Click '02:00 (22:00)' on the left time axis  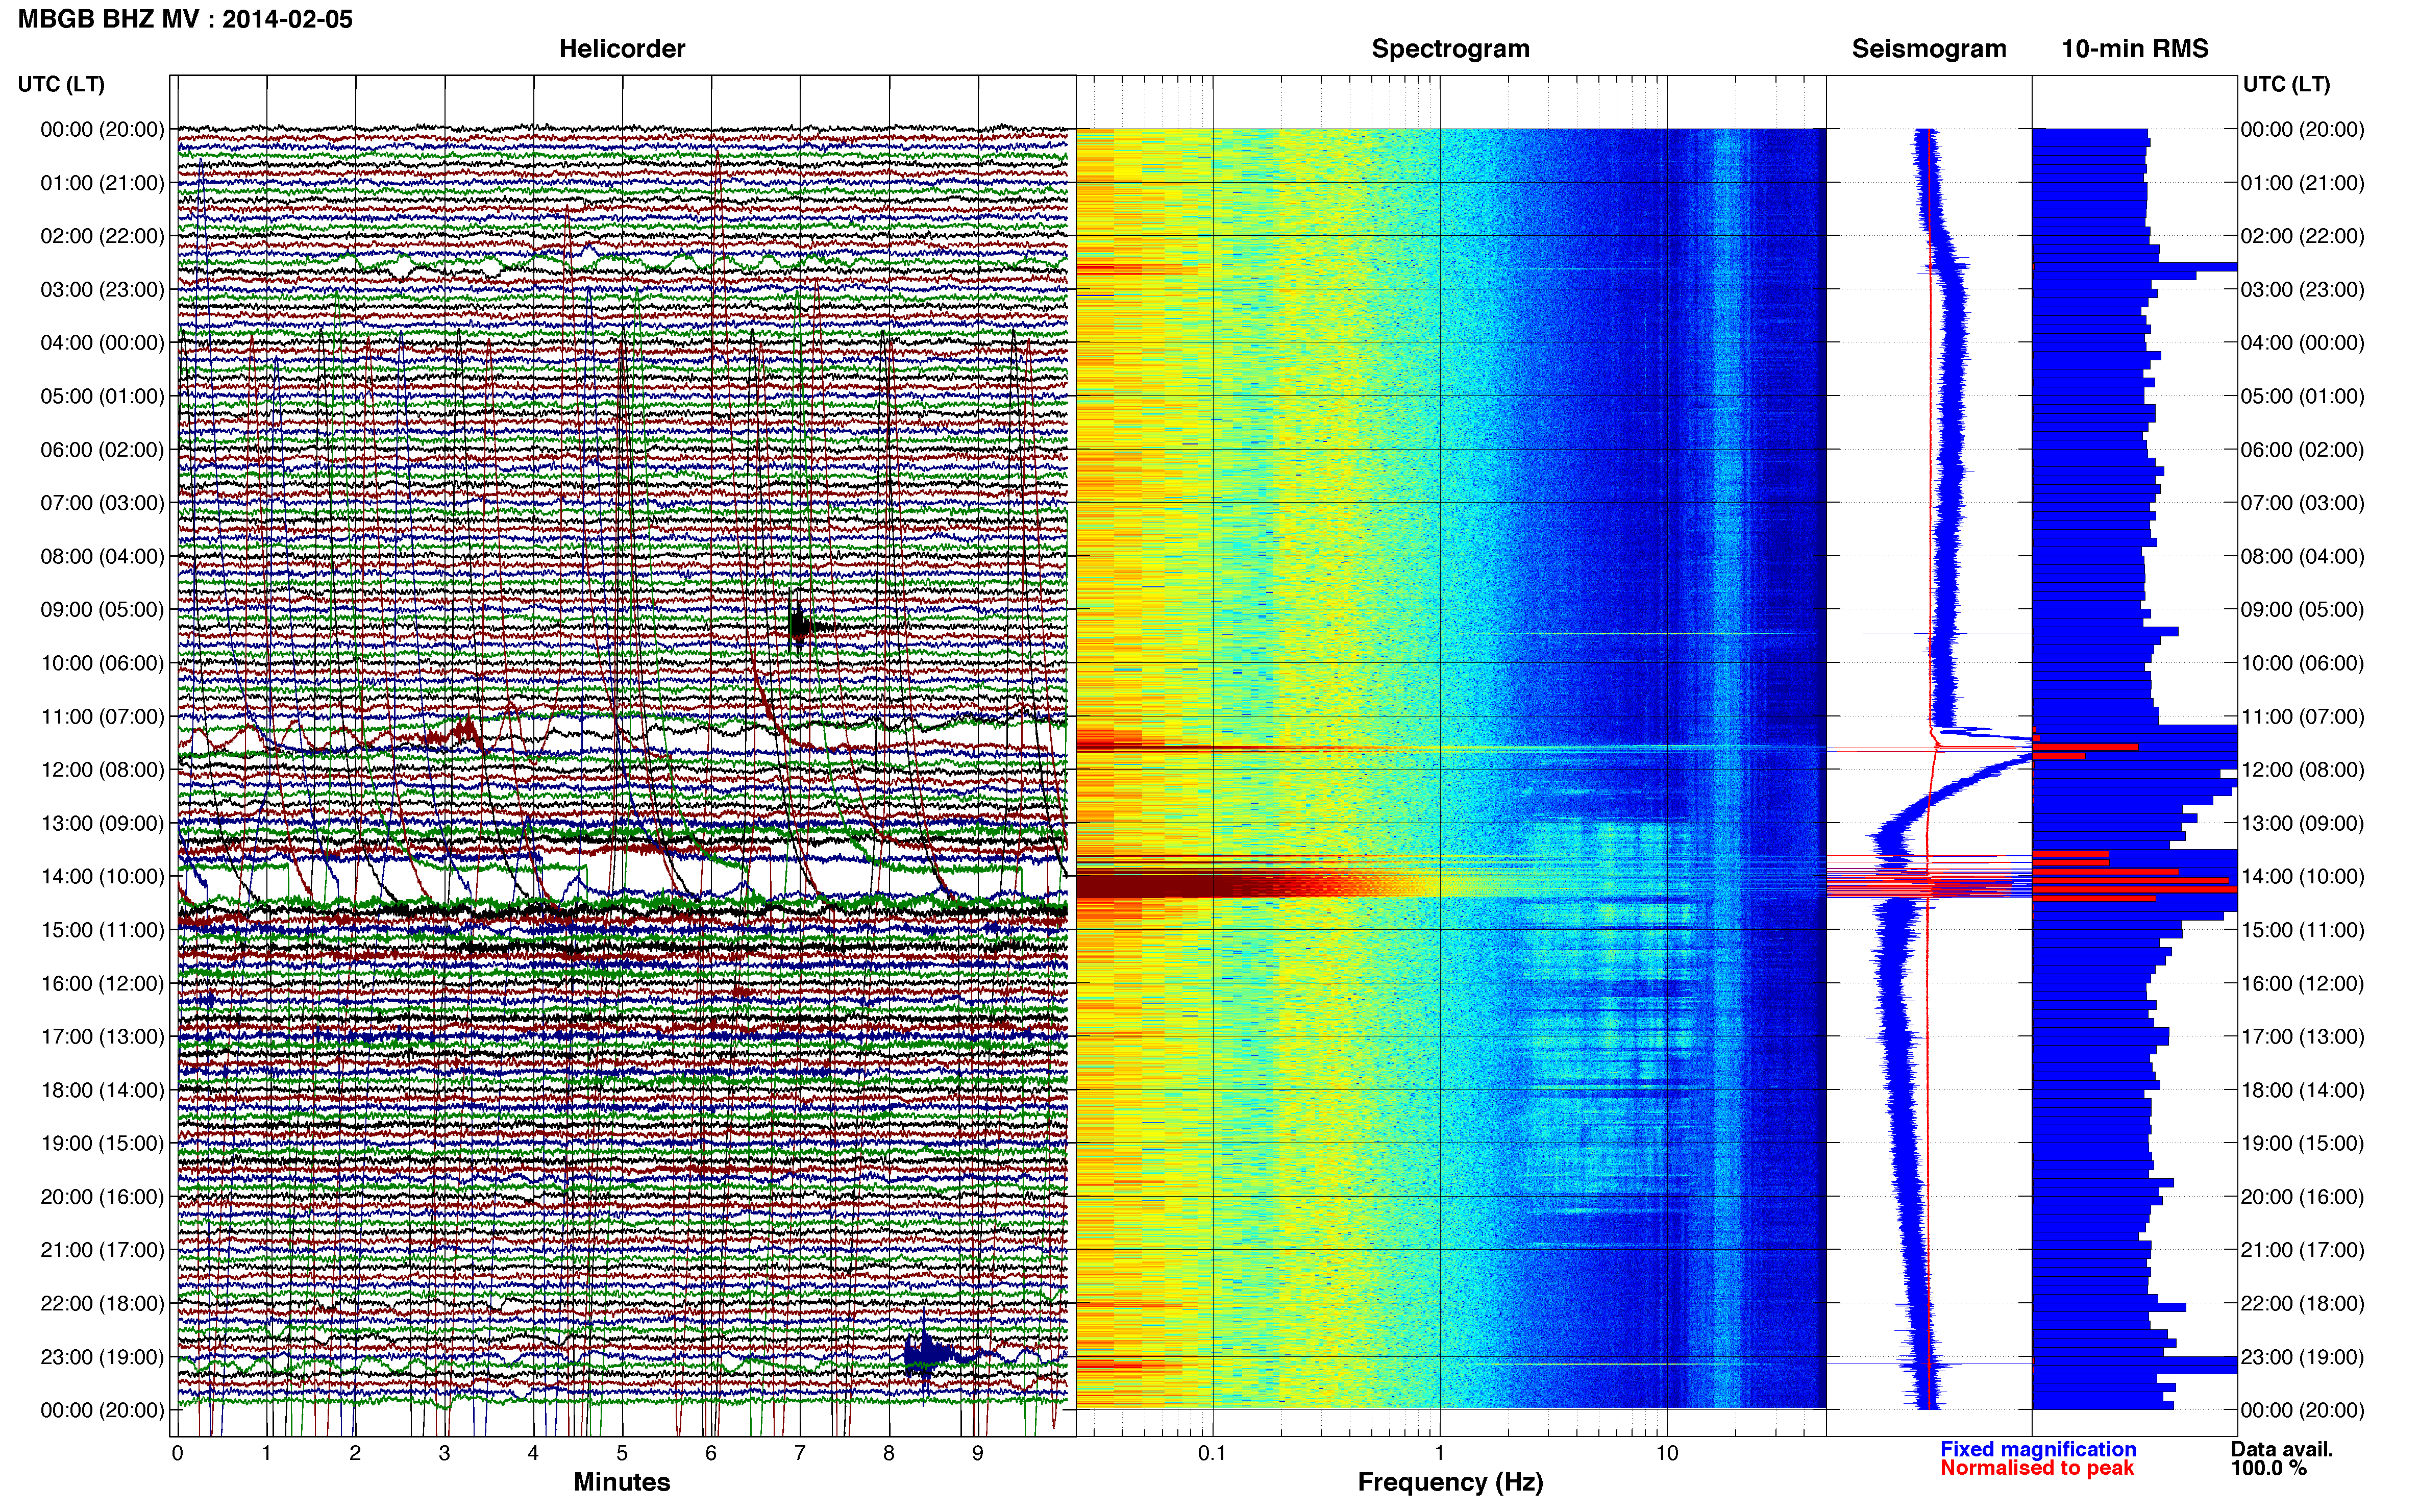pos(102,236)
